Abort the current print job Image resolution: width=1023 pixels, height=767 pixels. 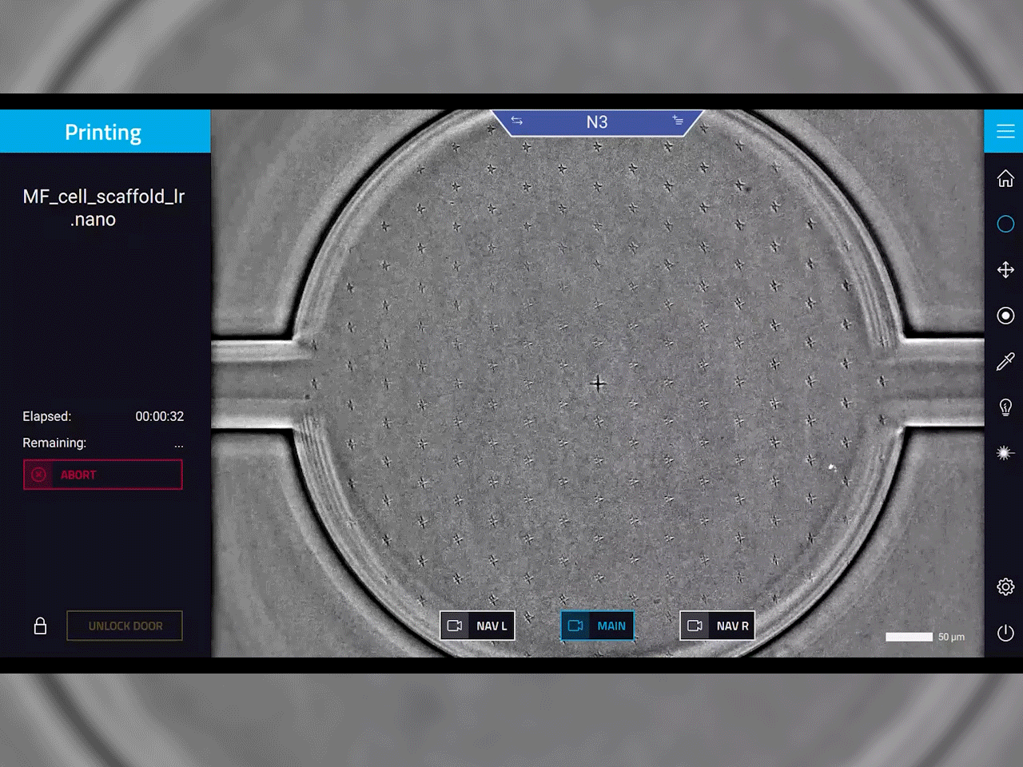coord(102,475)
